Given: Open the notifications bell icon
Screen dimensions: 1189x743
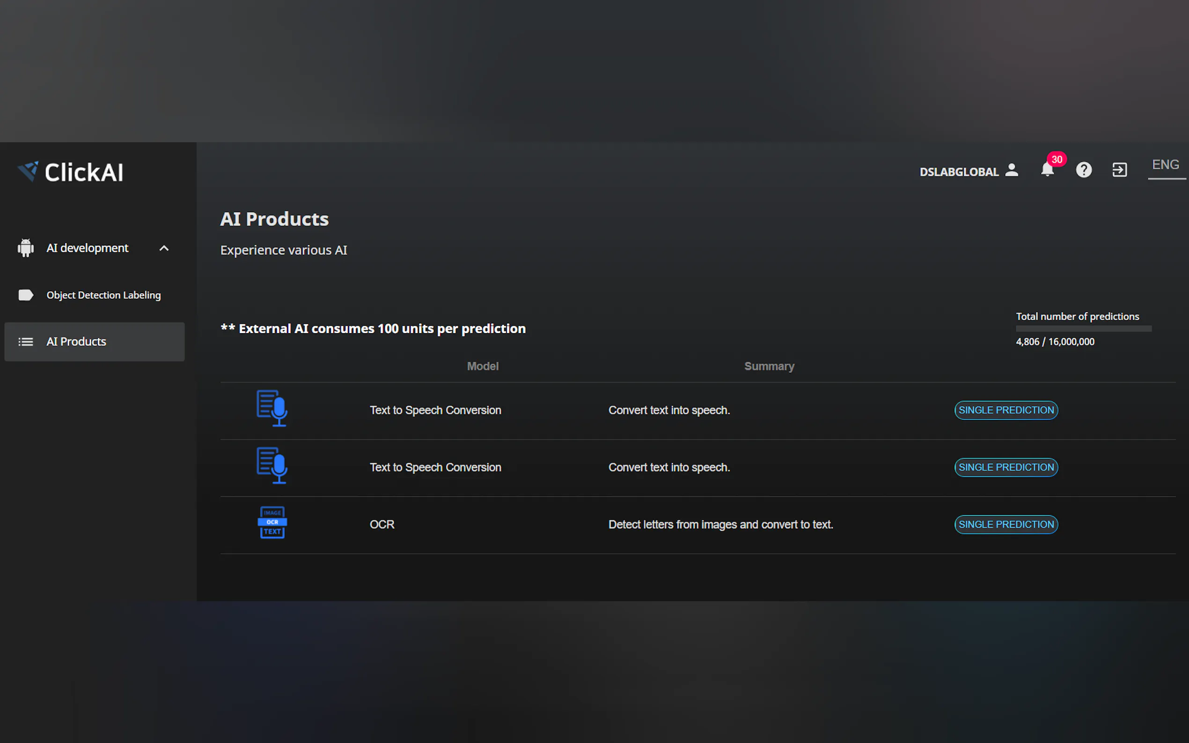Looking at the screenshot, I should tap(1047, 170).
